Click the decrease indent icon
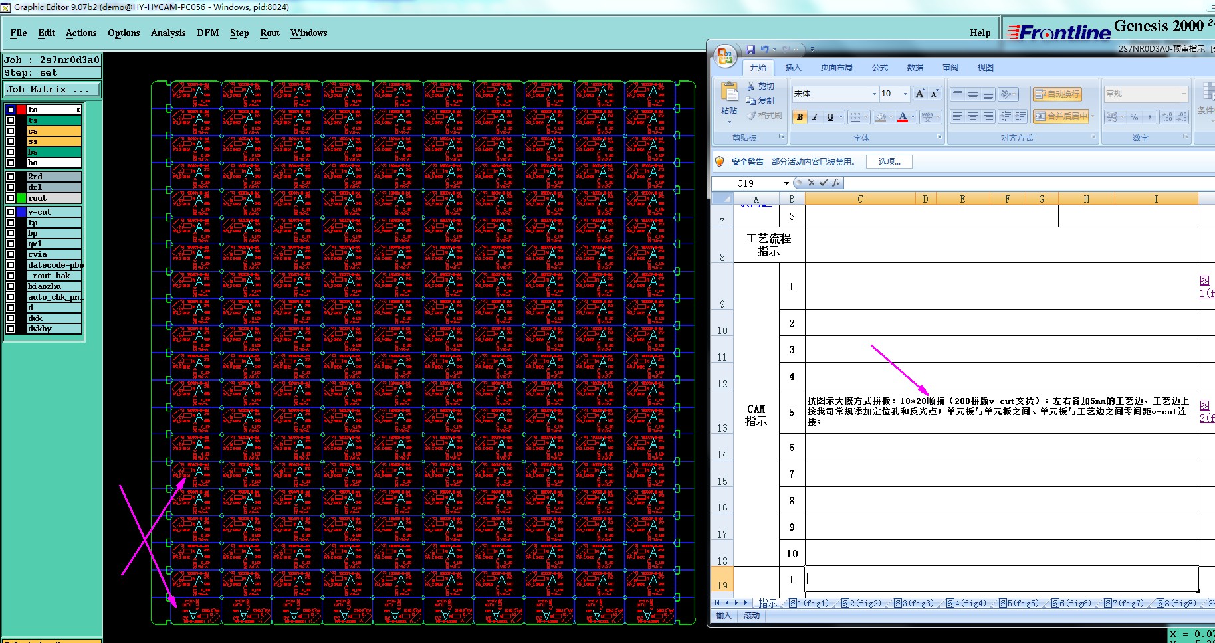The image size is (1215, 643). [1006, 116]
